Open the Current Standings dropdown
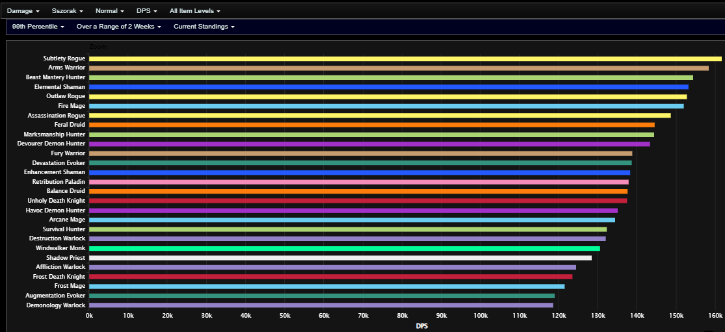This screenshot has height=332, width=725. [204, 27]
